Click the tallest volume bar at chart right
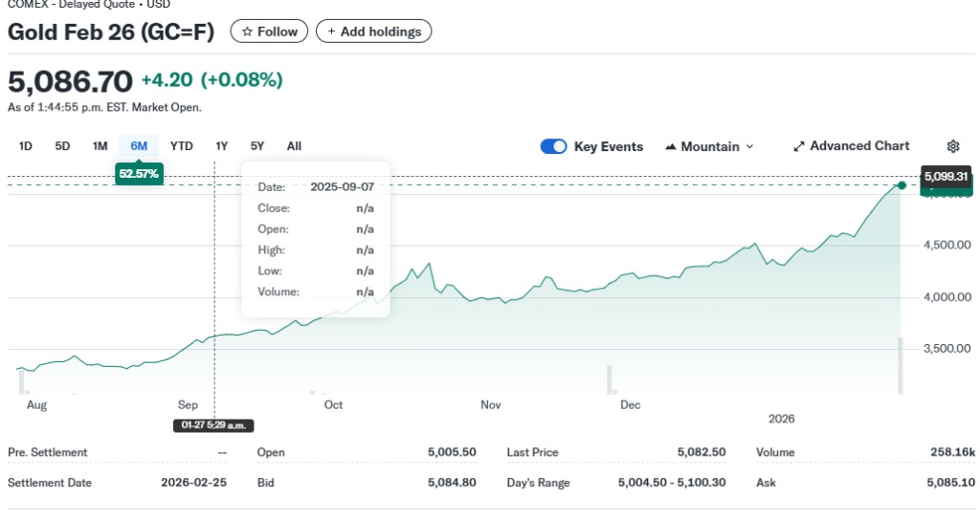980x519 pixels. tap(900, 366)
